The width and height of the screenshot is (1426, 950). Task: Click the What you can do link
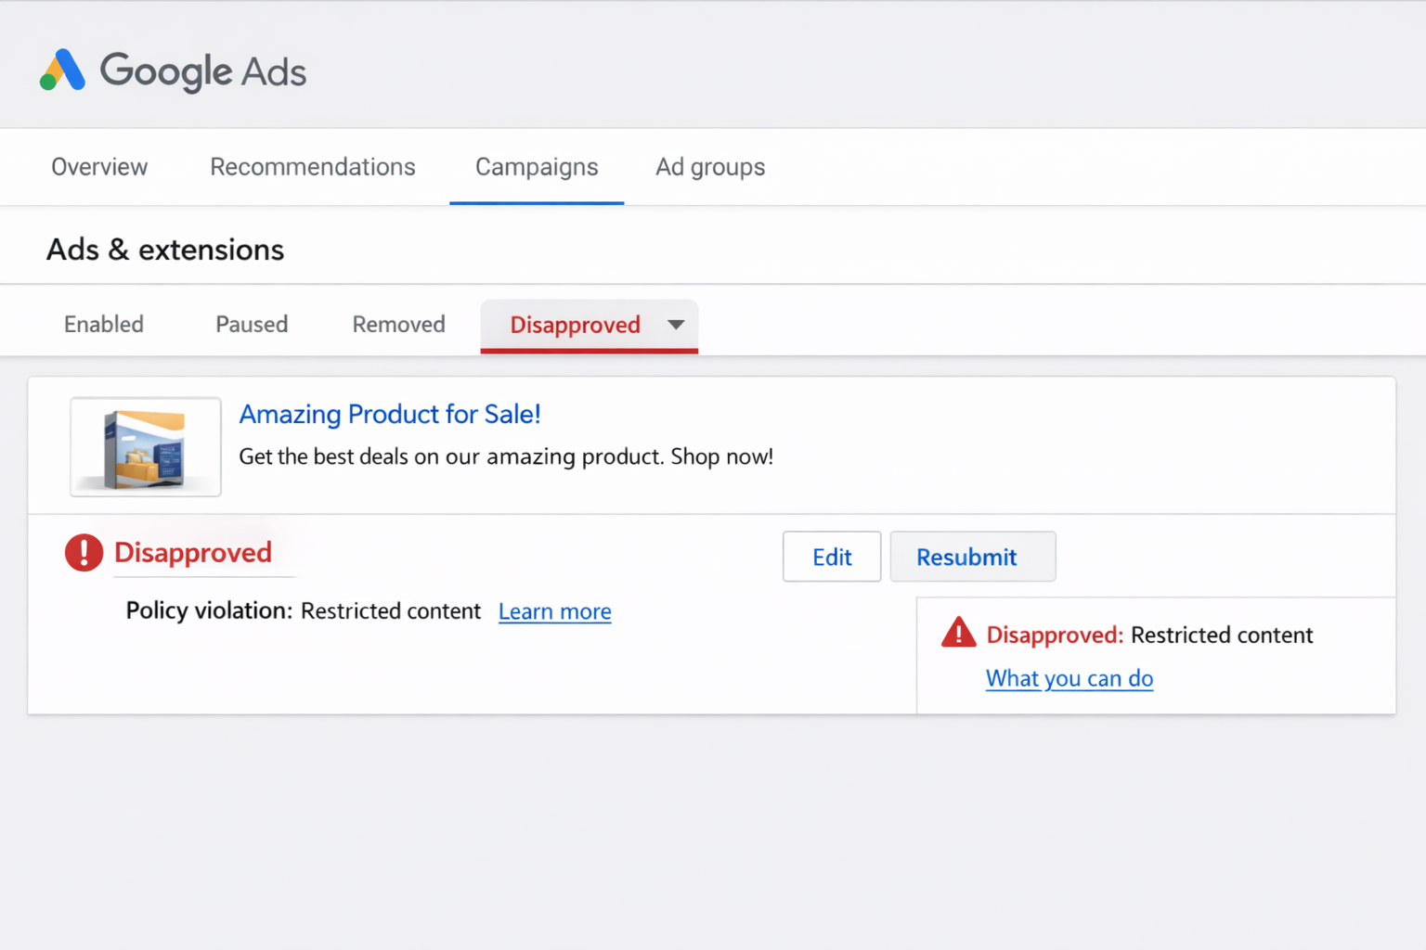[x=1069, y=678]
